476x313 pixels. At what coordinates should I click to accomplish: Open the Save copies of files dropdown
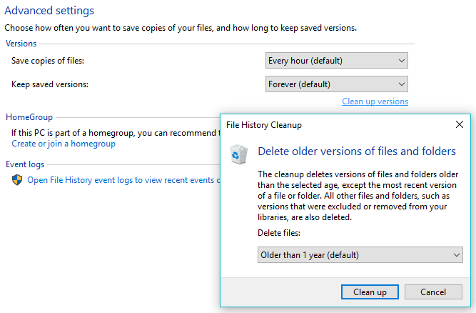336,61
